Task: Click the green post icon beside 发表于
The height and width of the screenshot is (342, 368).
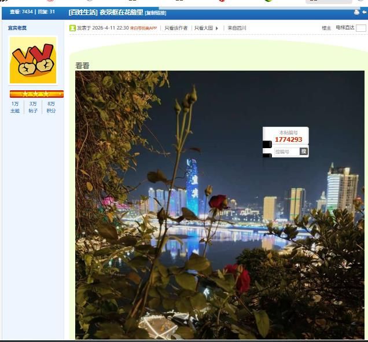Action: (x=72, y=28)
